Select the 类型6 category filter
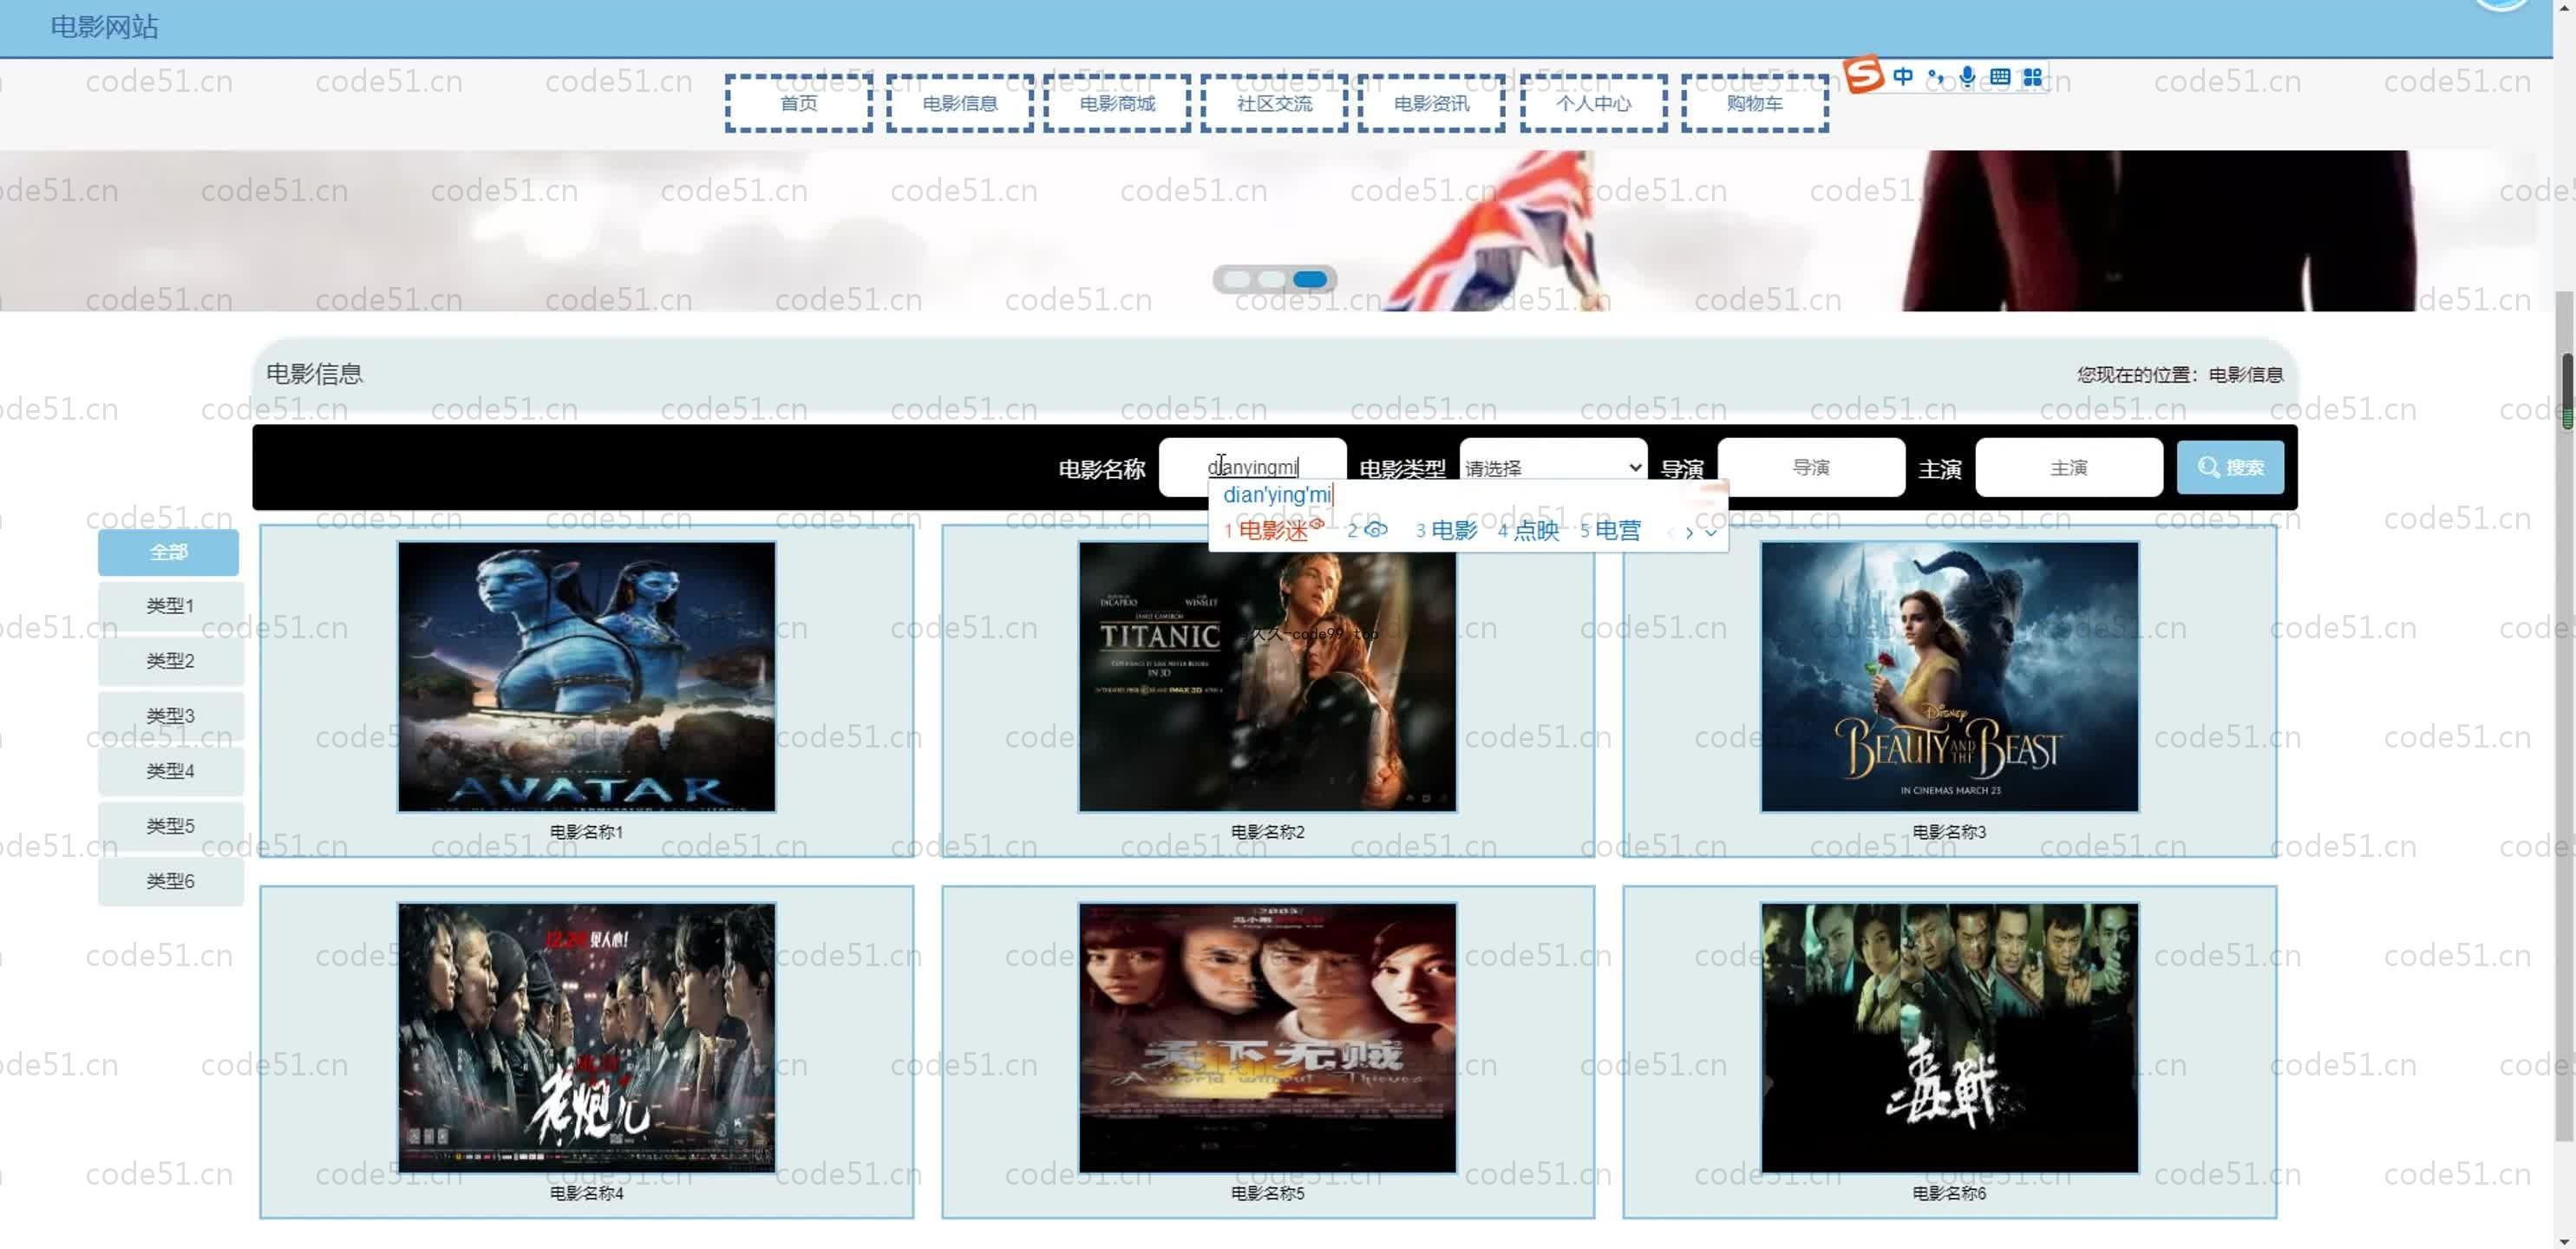 pos(170,881)
